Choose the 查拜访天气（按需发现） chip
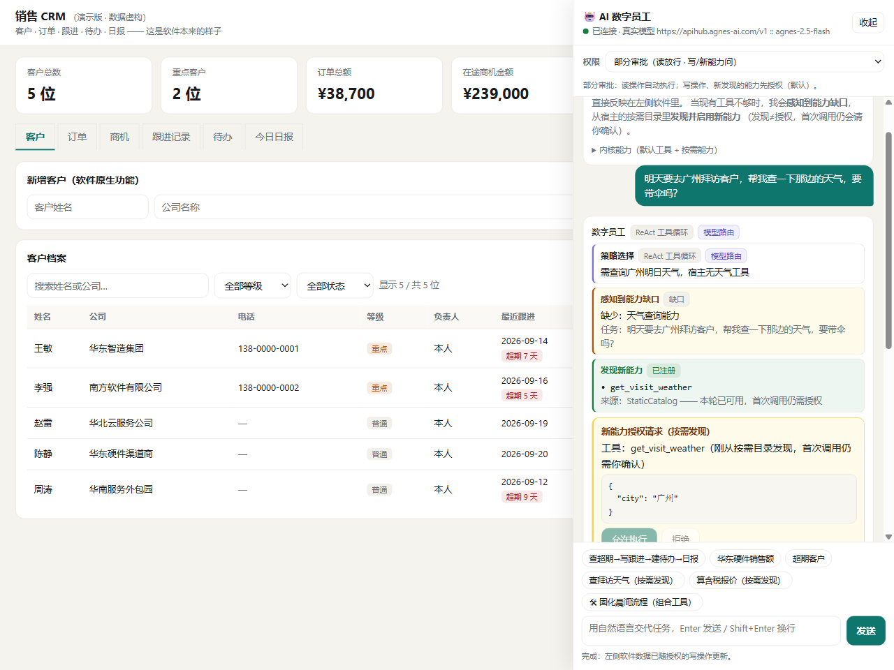The width and height of the screenshot is (894, 670). coord(633,580)
